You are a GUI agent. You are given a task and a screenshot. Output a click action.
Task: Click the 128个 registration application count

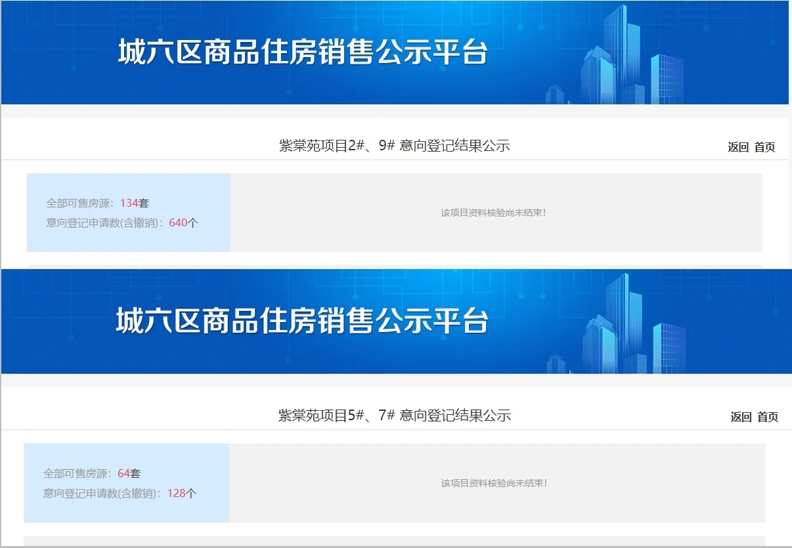[182, 493]
